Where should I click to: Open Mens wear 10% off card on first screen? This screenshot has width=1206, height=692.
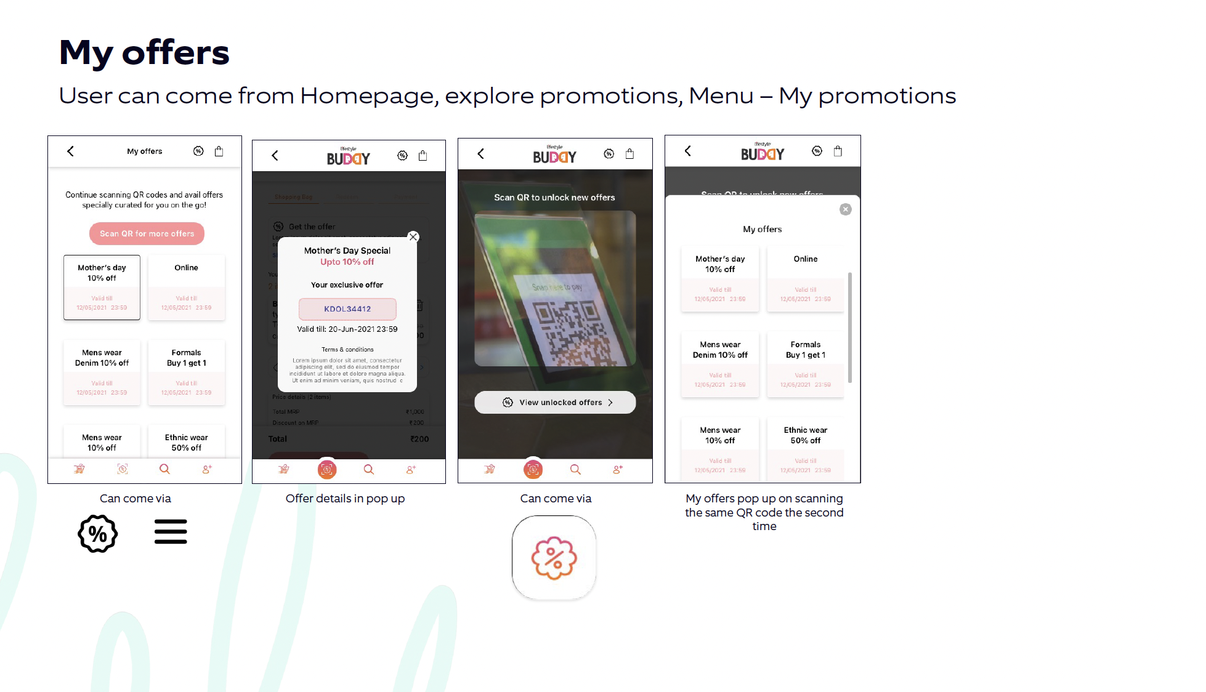point(102,441)
